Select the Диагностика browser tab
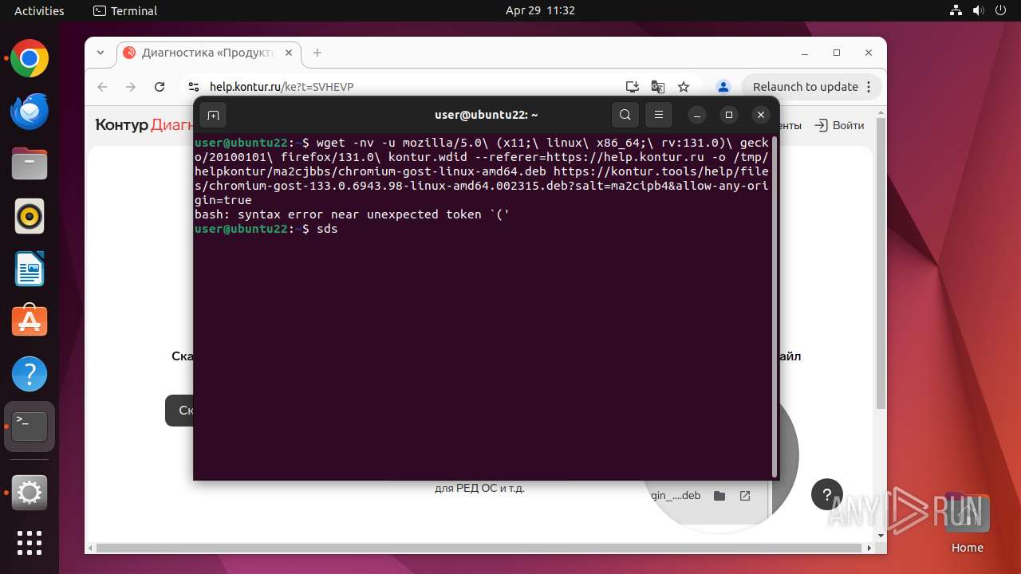 click(x=210, y=53)
